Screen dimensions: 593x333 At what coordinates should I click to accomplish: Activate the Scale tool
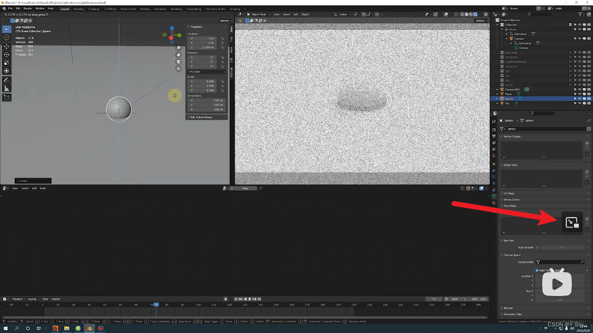[x=7, y=63]
